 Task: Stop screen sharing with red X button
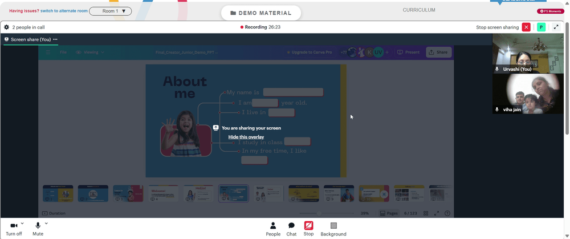pos(526,27)
